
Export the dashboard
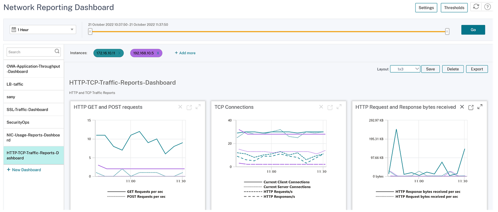pos(477,69)
